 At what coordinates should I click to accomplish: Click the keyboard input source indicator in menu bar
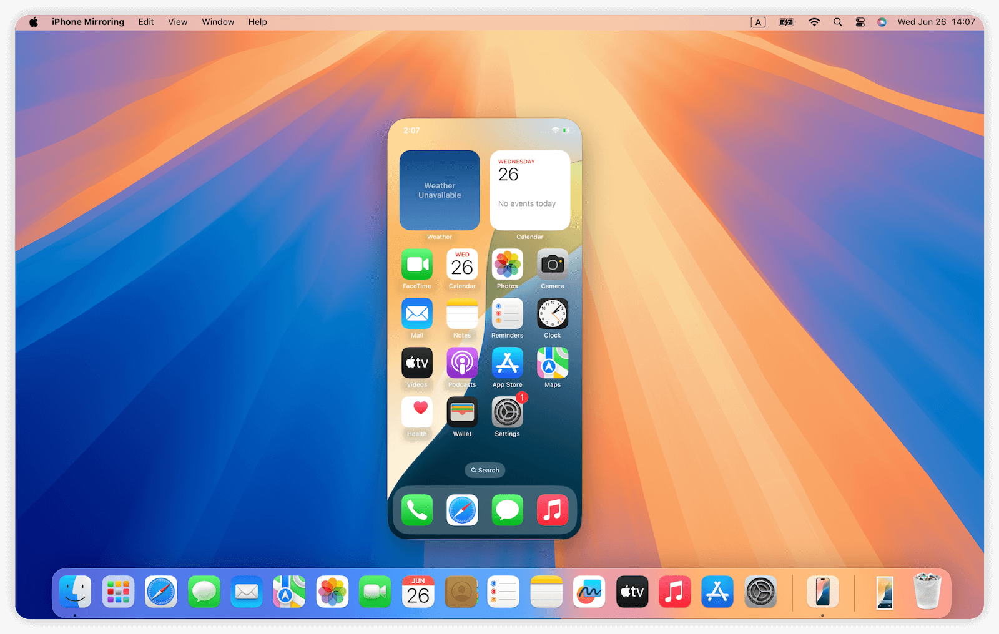758,22
